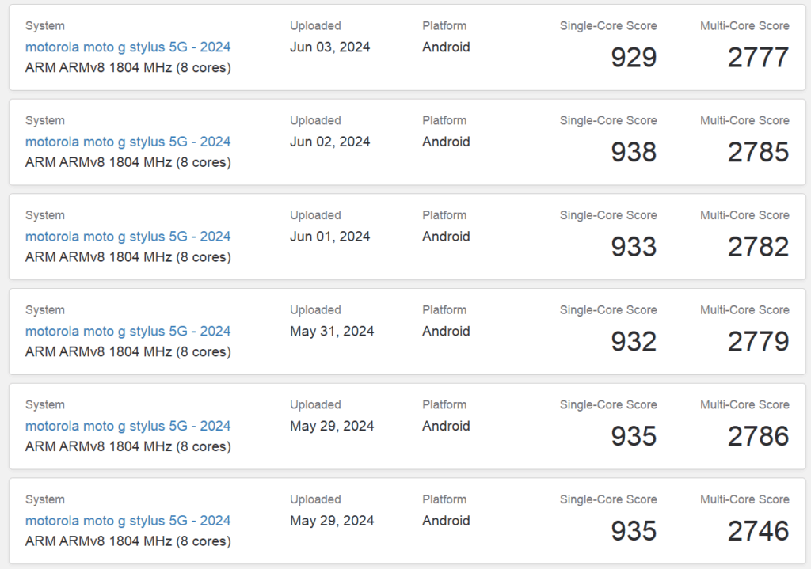The height and width of the screenshot is (569, 811).
Task: Click the multi-core score 2777
Action: point(758,57)
